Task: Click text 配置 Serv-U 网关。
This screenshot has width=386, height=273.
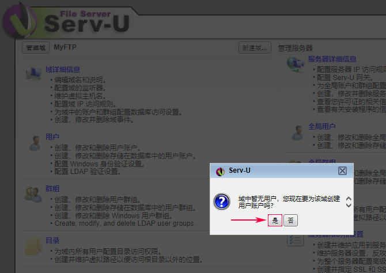Action: pyautogui.click(x=345, y=78)
